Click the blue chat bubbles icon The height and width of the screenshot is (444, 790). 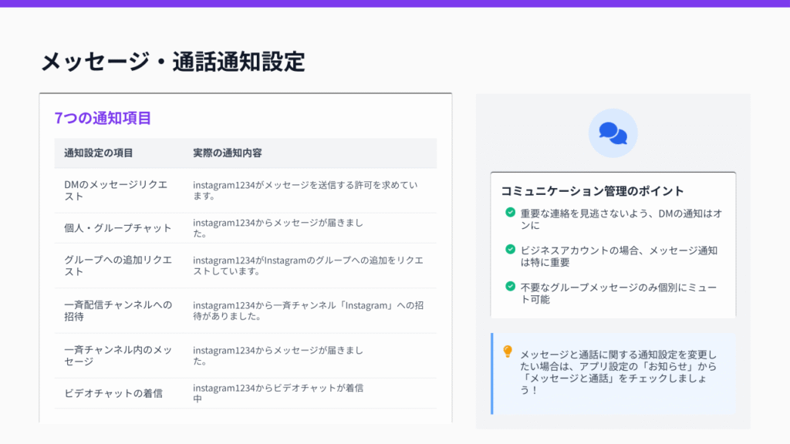[x=613, y=133]
